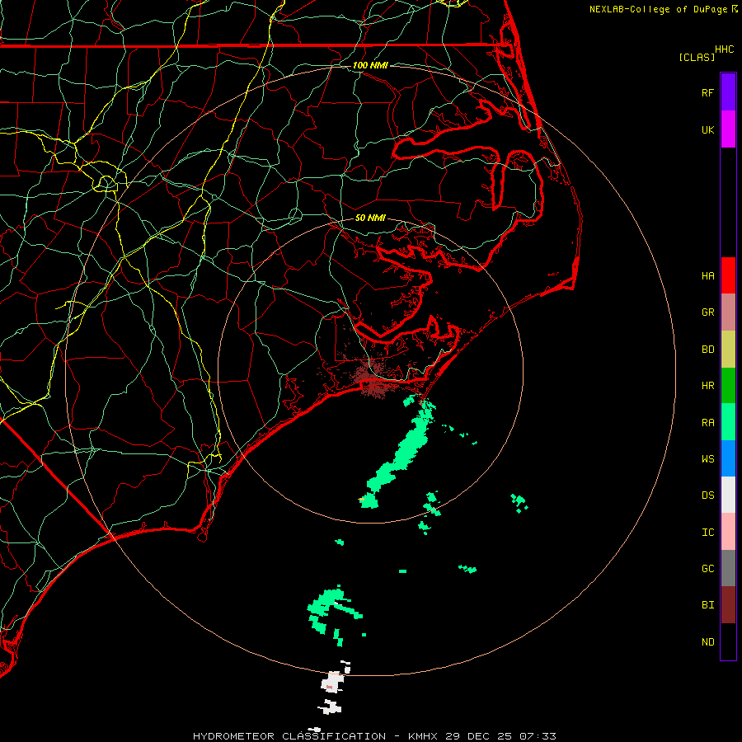The image size is (742, 742).
Task: Click the NEXLAB-College of DuPage credit
Action: [663, 9]
